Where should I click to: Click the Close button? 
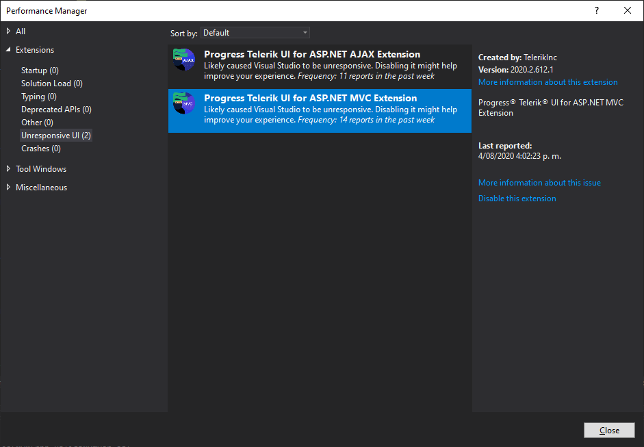point(609,430)
